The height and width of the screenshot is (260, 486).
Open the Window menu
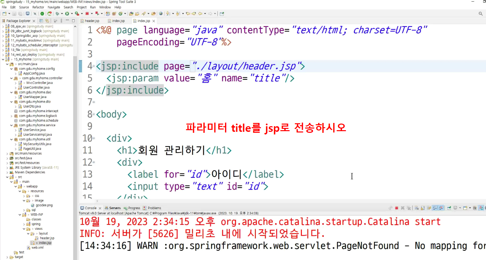(x=105, y=7)
